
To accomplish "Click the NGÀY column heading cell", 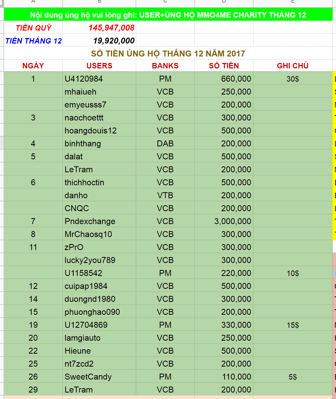I will (x=33, y=66).
